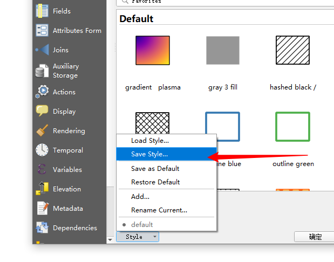Click the Variables label text
The image size is (334, 262).
(x=67, y=169)
